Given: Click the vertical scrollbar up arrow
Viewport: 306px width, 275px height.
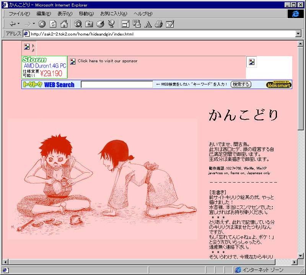Looking at the screenshot, I should pos(301,44).
